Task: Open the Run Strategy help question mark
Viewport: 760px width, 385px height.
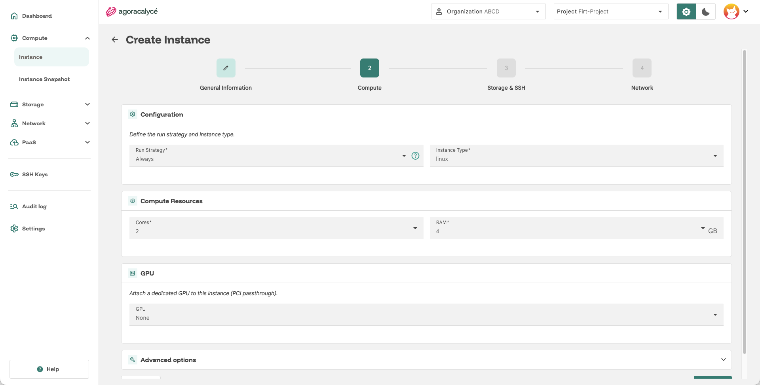Action: [415, 156]
